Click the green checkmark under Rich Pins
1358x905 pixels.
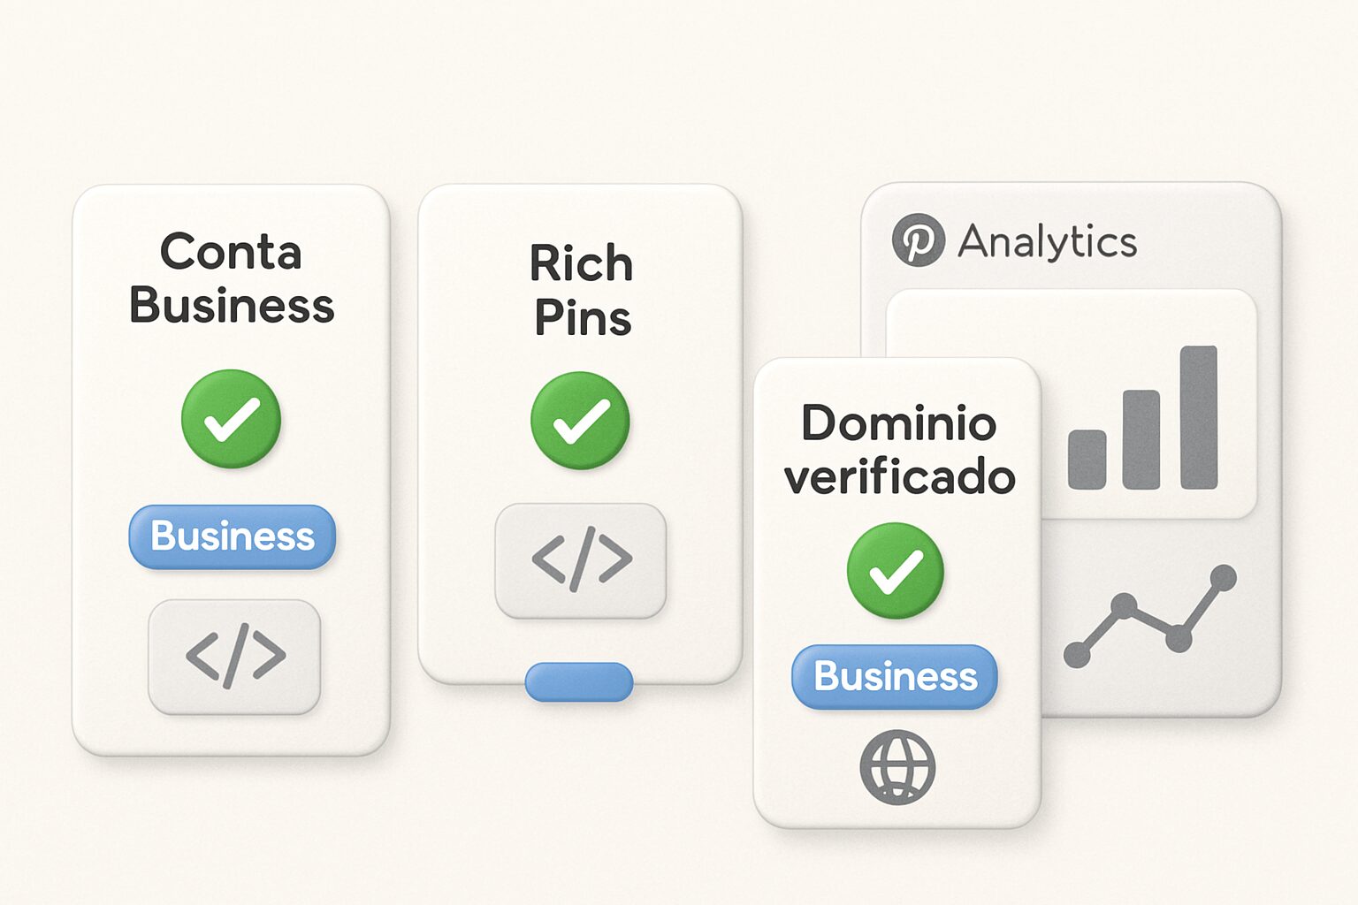click(x=580, y=421)
